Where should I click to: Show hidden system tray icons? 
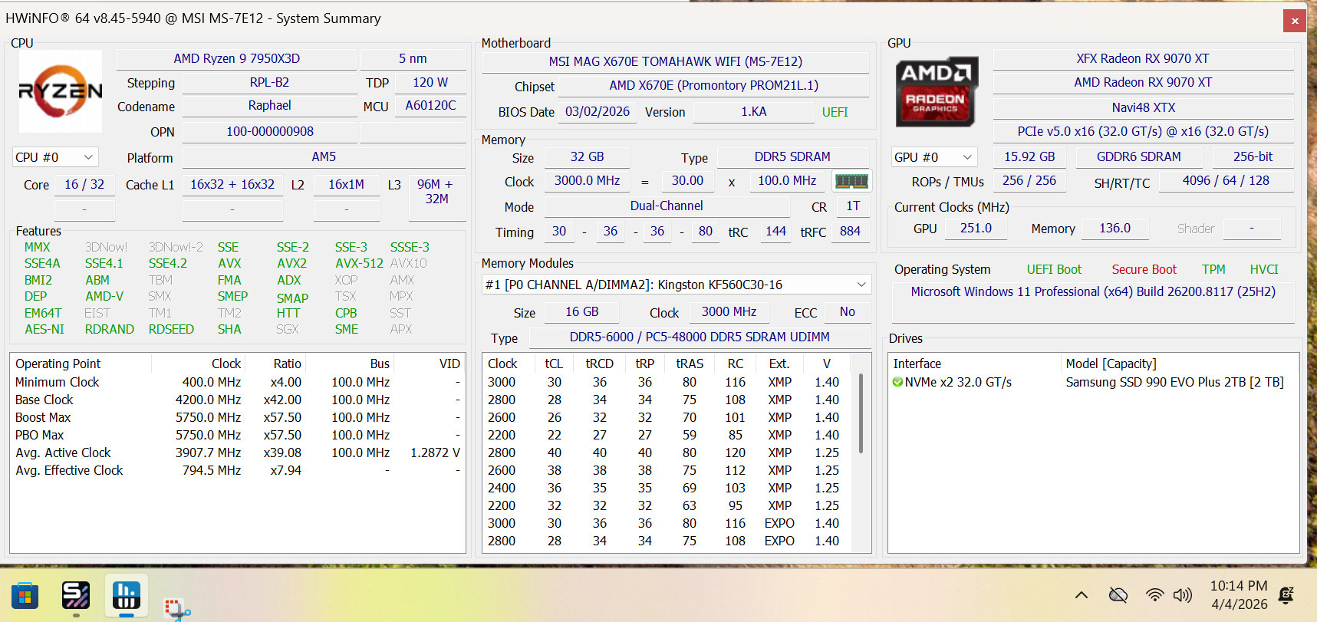click(x=1082, y=595)
